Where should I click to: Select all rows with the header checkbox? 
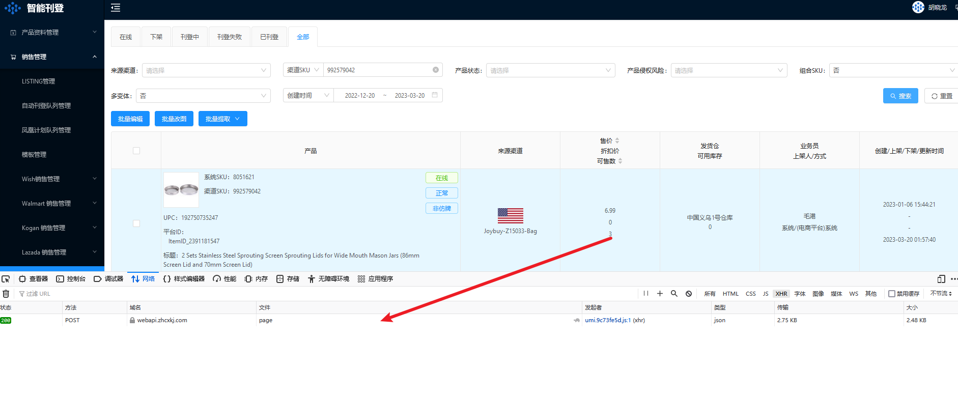click(136, 151)
